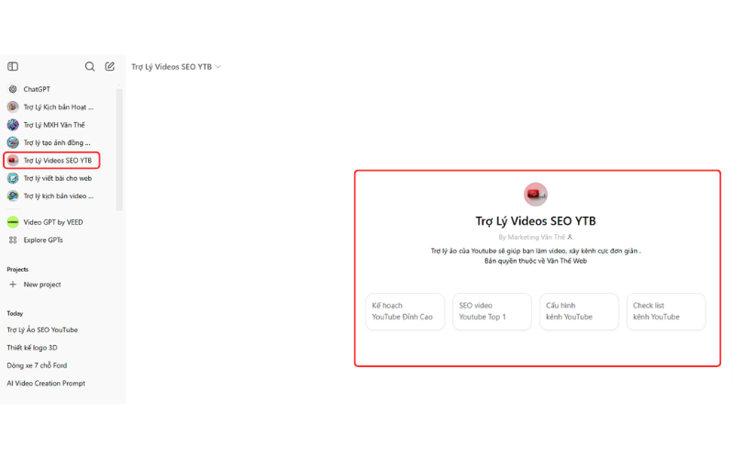Choose the Check list kênh YouTube starter
This screenshot has width=734, height=459.
666,311
